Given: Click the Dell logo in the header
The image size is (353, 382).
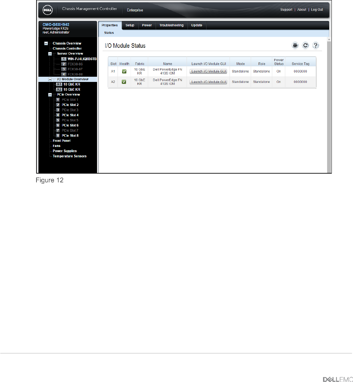Looking at the screenshot, I should tap(48, 10).
